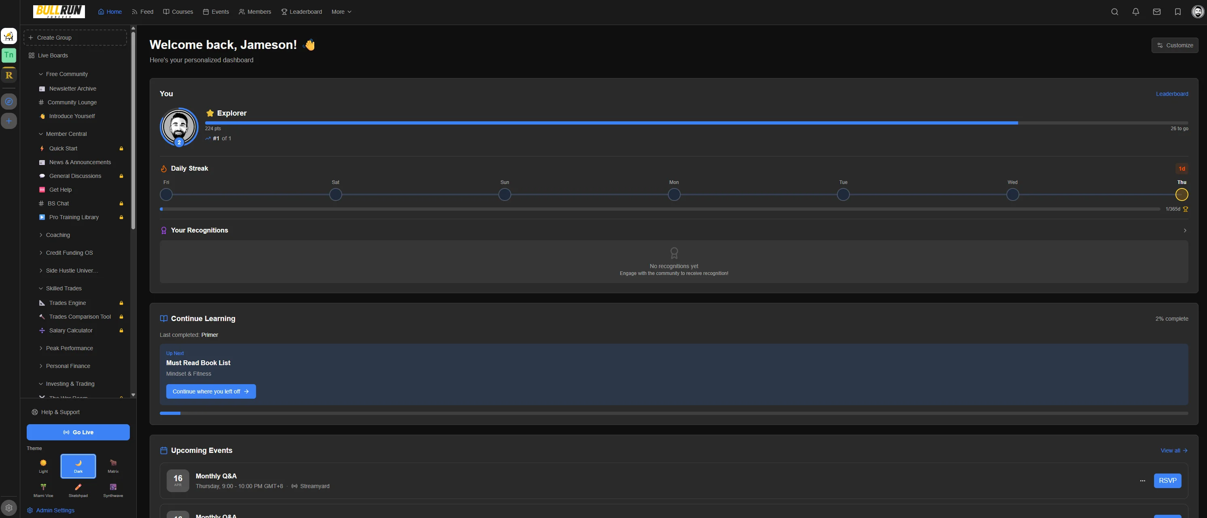
Task: Click the compass discover icon in left rail
Action: (9, 101)
